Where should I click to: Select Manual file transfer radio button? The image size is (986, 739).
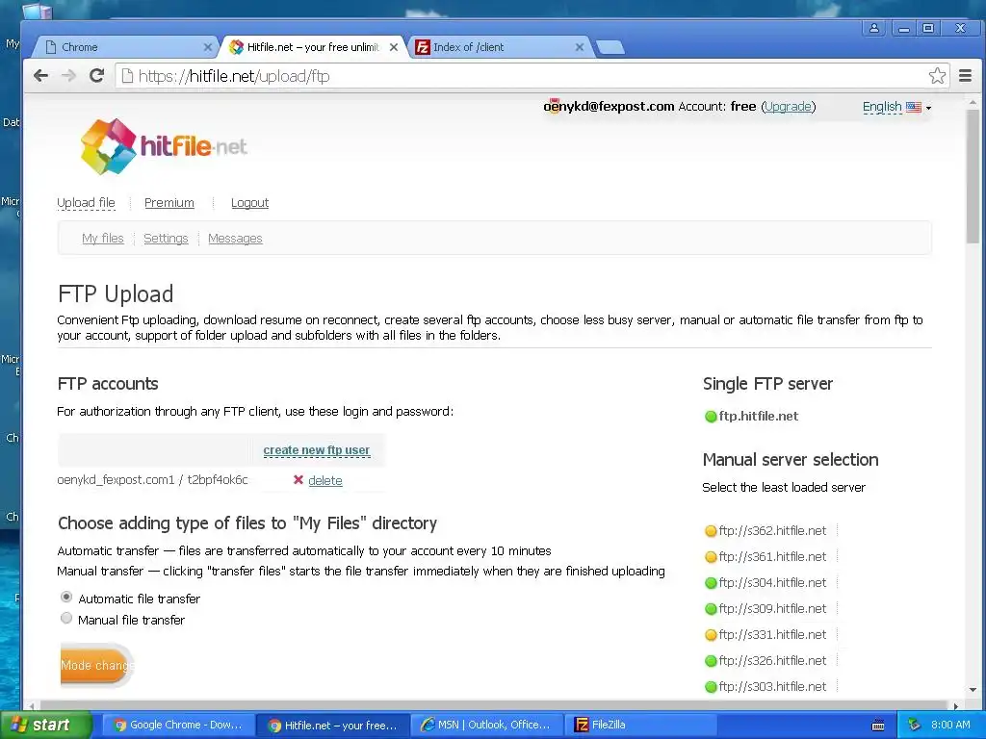66,619
